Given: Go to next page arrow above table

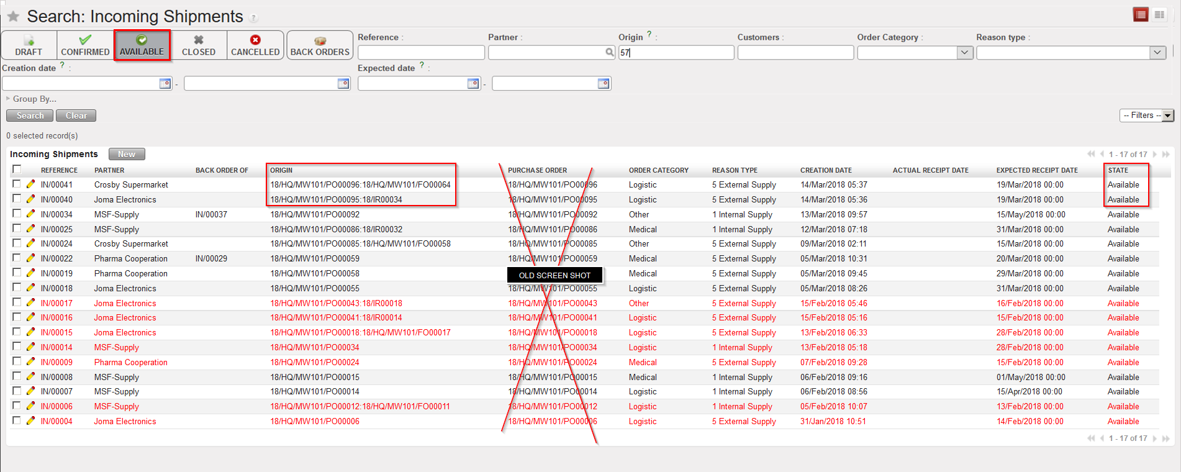Looking at the screenshot, I should click(x=1155, y=154).
